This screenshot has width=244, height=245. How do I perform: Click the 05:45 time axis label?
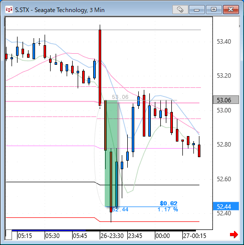(80, 236)
